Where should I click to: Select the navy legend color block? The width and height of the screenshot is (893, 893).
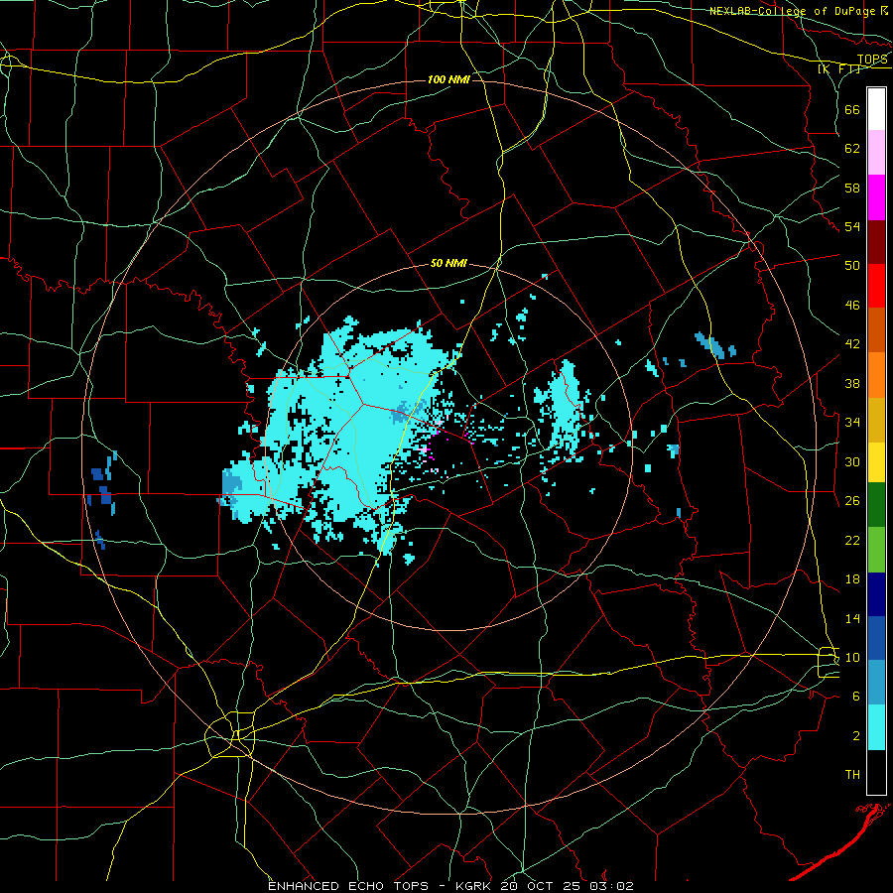click(x=876, y=594)
